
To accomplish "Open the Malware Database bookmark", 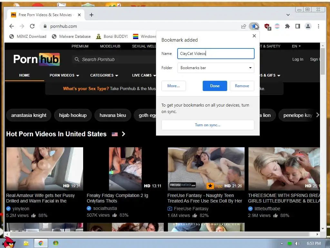I will tap(71, 36).
